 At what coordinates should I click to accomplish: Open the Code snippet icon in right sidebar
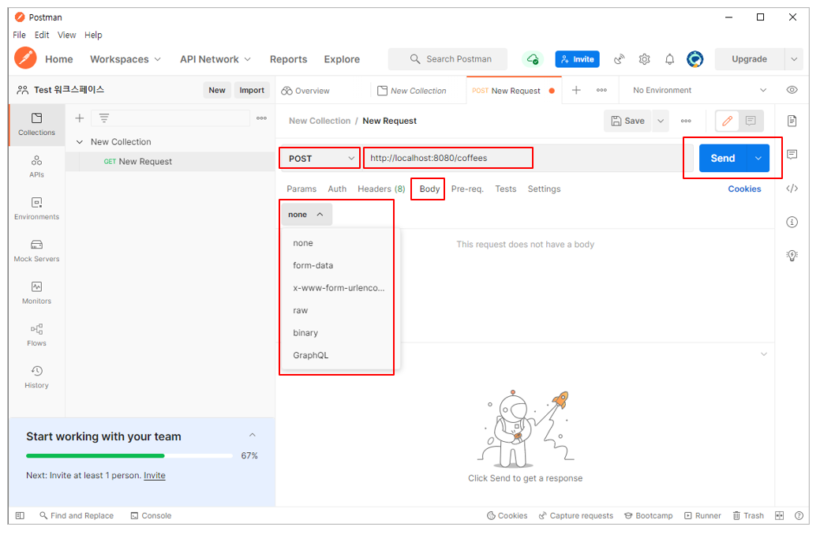click(x=792, y=189)
